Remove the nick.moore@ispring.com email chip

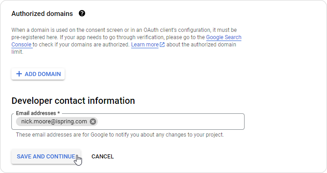[93, 122]
